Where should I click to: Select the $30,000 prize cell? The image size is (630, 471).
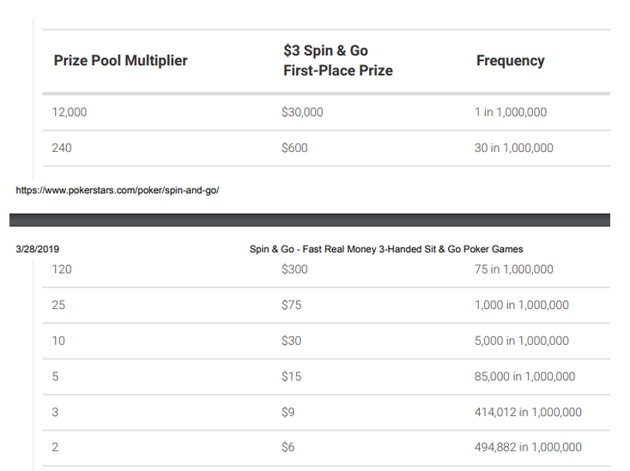tap(302, 112)
